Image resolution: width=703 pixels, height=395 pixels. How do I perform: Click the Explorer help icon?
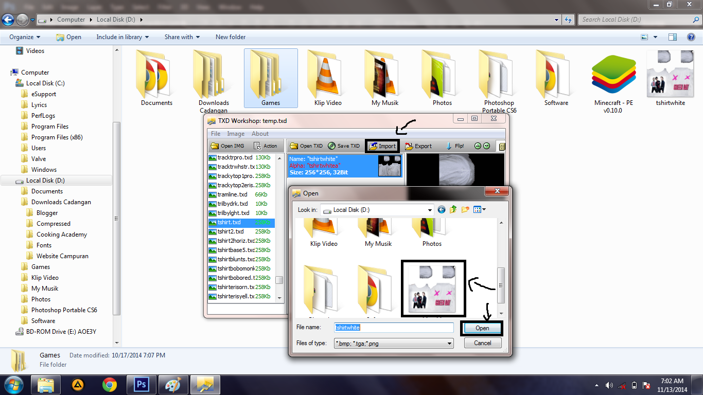coord(691,37)
